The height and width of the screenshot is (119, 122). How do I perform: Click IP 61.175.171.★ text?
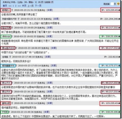coord(111,66)
